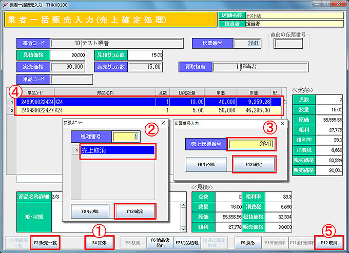
Task: Click F6 納品書発行 to issue delivery slip
Action: tap(160, 242)
